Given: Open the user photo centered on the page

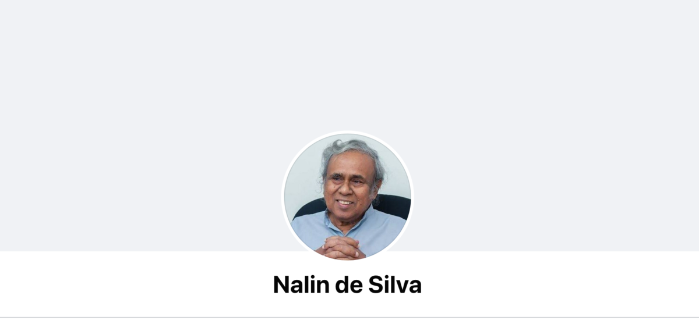Looking at the screenshot, I should [348, 196].
